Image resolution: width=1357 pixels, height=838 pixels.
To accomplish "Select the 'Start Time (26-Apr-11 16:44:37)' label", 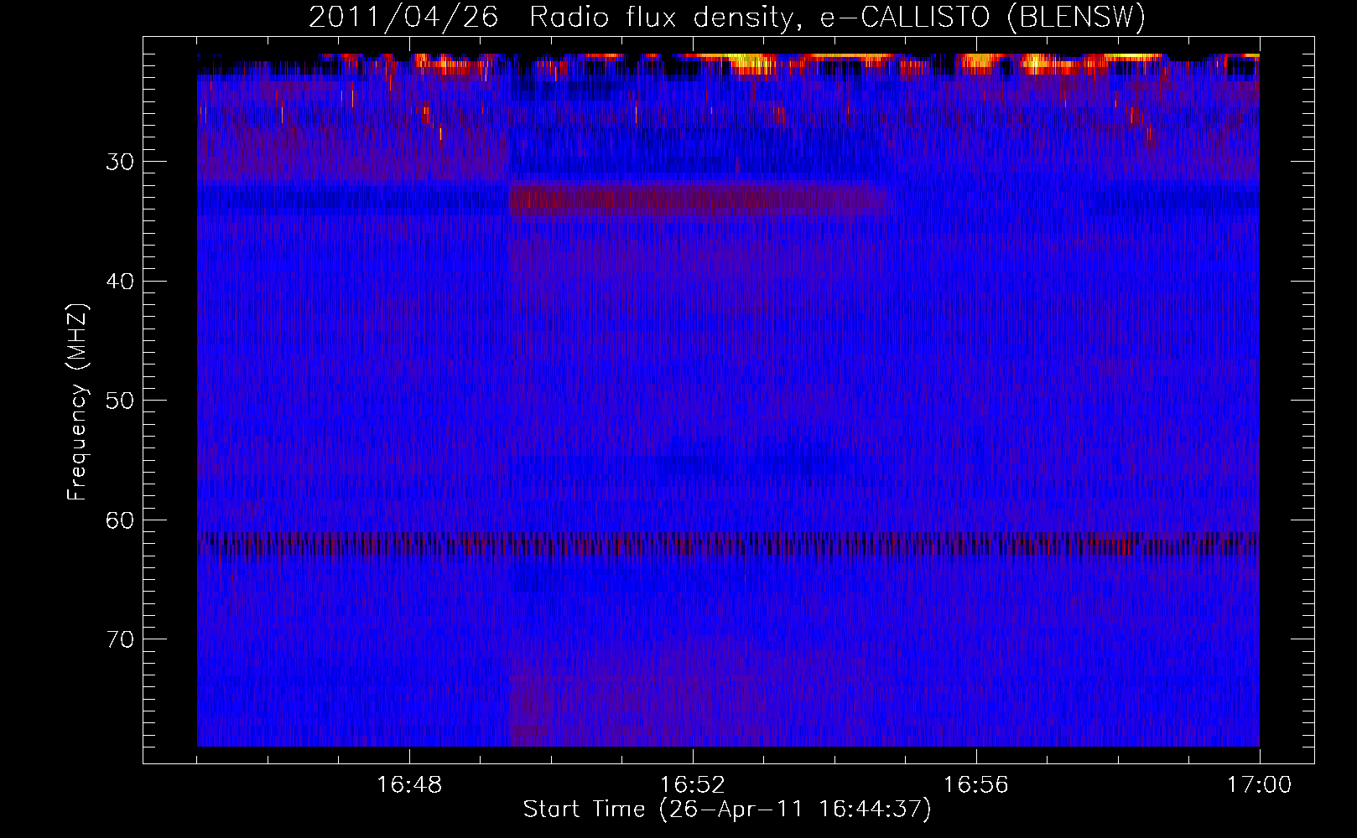I will tap(727, 810).
